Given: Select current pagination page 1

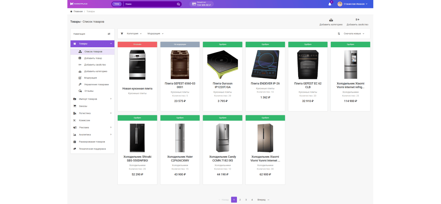Looking at the screenshot, I should click(x=234, y=200).
